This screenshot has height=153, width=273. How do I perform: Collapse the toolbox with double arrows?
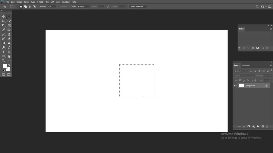[2, 11]
